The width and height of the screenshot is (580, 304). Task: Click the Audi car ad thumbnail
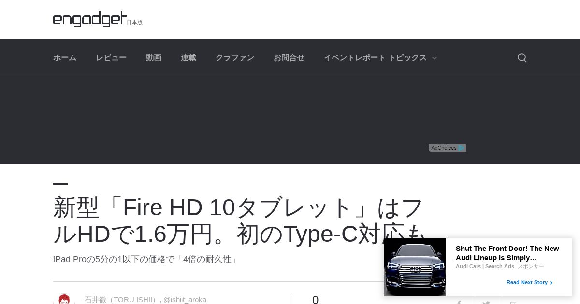[415, 267]
